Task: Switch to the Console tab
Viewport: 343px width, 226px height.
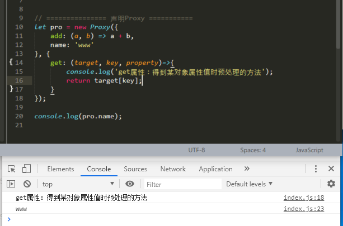Action: tap(99, 169)
